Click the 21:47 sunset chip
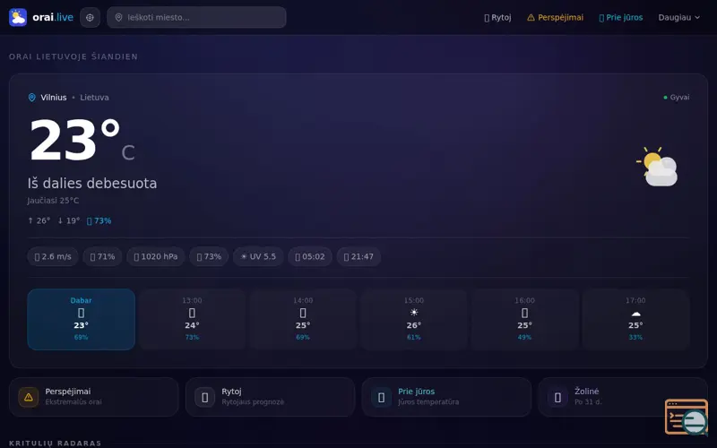 [359, 256]
